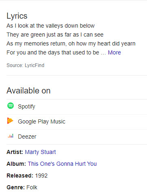Open the Marty Stuart artist link
Screen dimensions: 147x195
40,152
